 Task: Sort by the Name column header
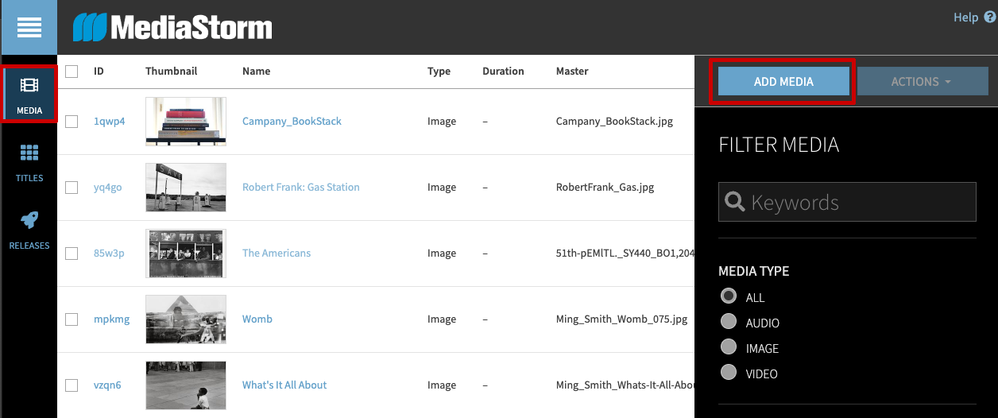[x=256, y=72]
